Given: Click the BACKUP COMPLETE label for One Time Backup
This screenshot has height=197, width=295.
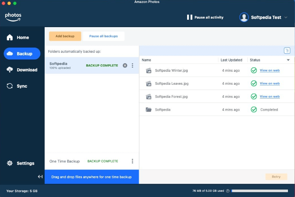Looking at the screenshot, I should pyautogui.click(x=103, y=161).
